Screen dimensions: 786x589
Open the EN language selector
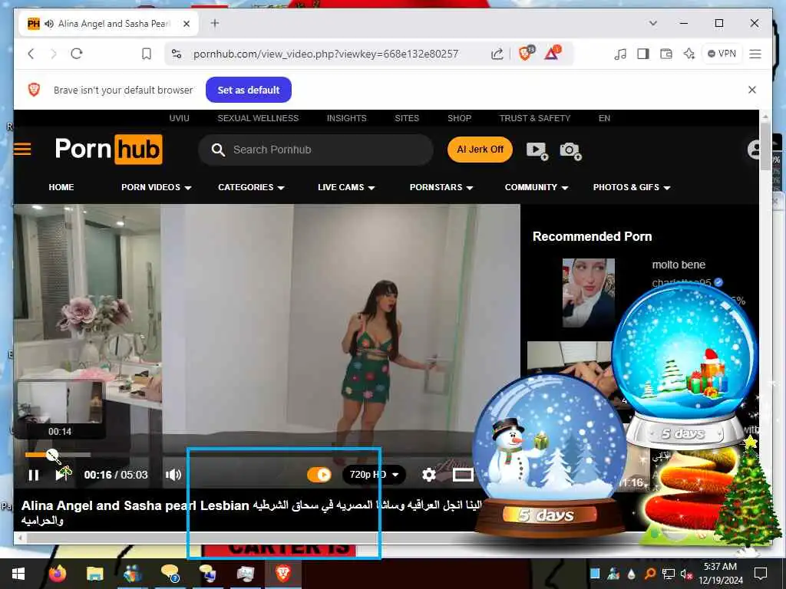[604, 118]
